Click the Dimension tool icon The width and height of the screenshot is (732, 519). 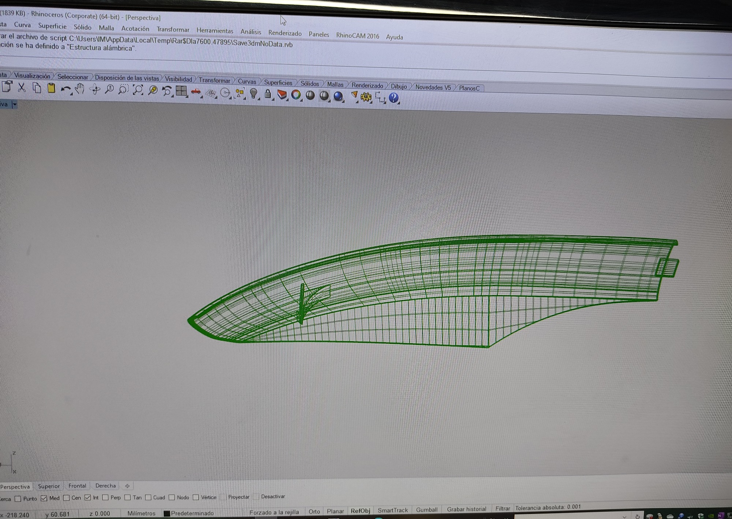380,97
